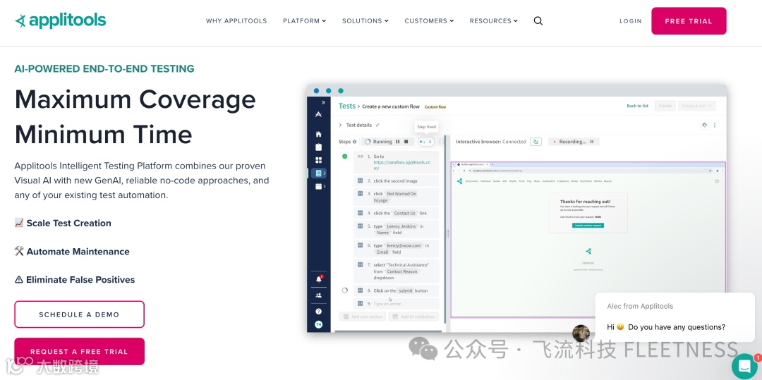Viewport: 762px width, 380px height.
Task: Select step 2 click the second image
Action: 396,180
